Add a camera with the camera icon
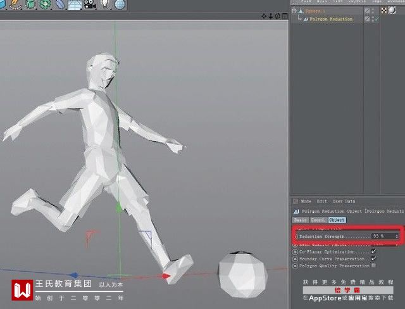 (90, 4)
